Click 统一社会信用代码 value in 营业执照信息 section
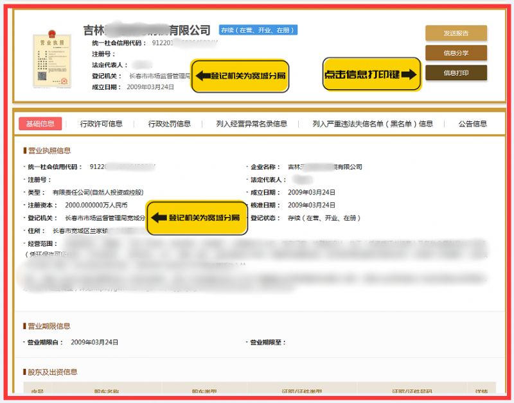The height and width of the screenshot is (403, 514). pos(122,167)
